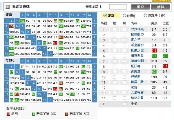Viewport: 174px width, 120px height.
Task: Open horse name link 御將軍
Action: click(x=136, y=72)
